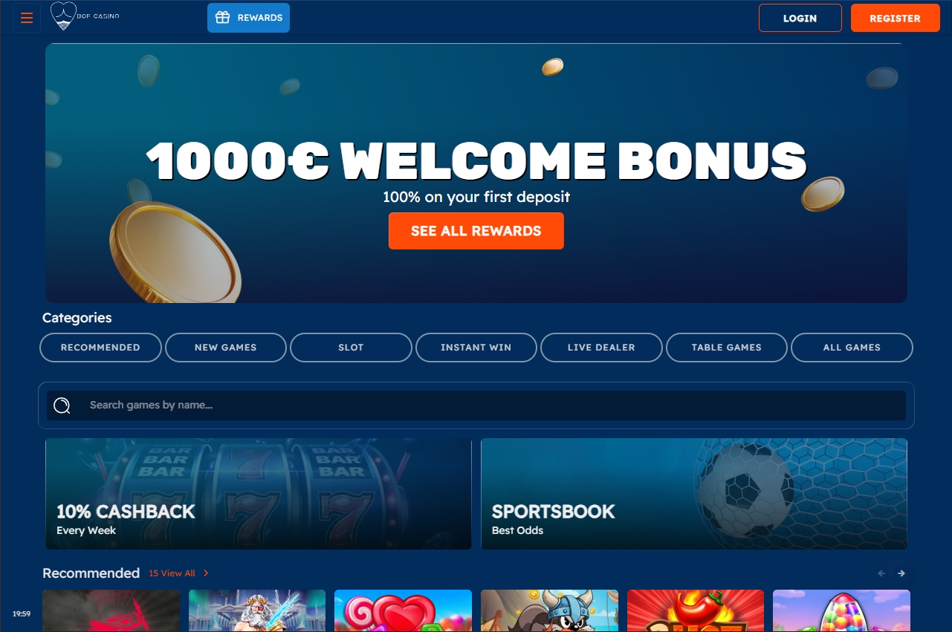
Task: Open the 10% Cashback promo banner
Action: [259, 494]
